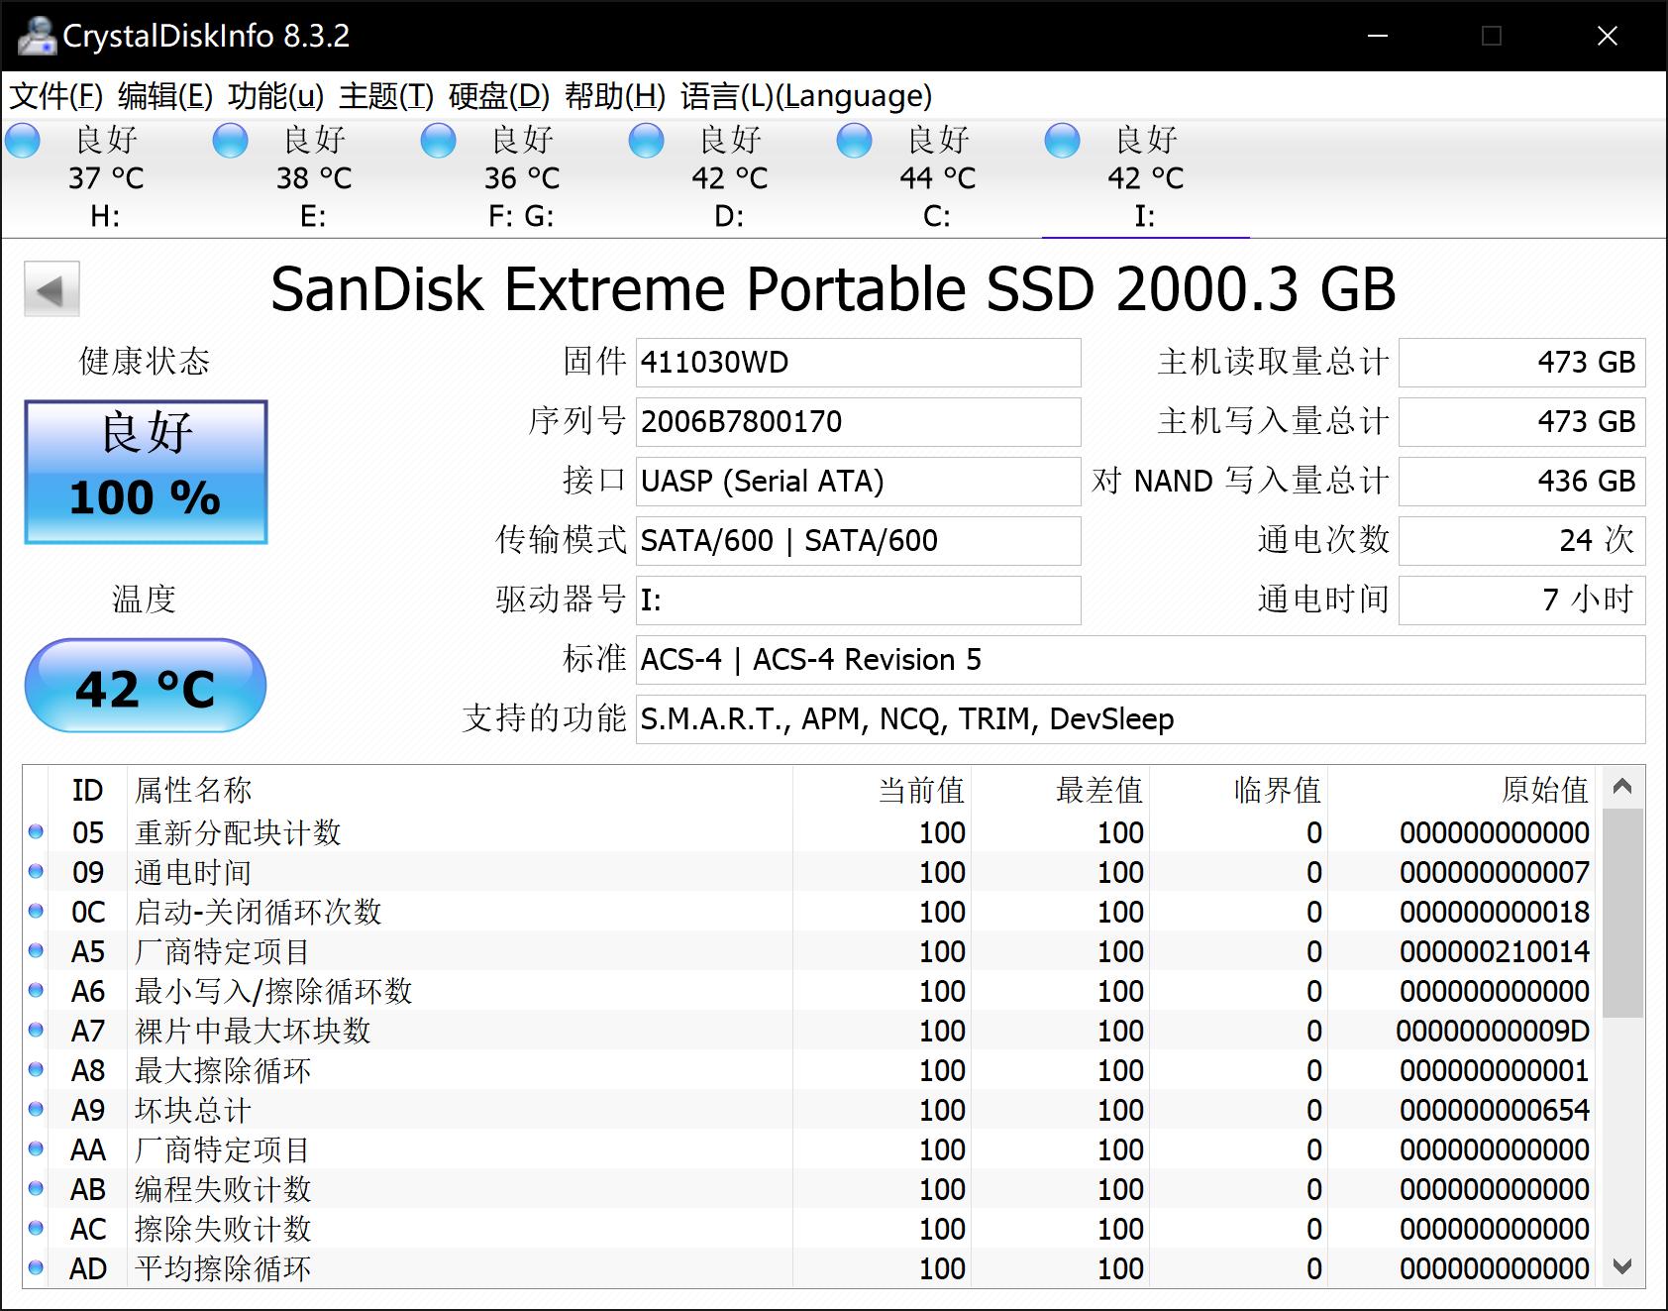Click the serial number field 2006B7800170

pyautogui.click(x=858, y=422)
